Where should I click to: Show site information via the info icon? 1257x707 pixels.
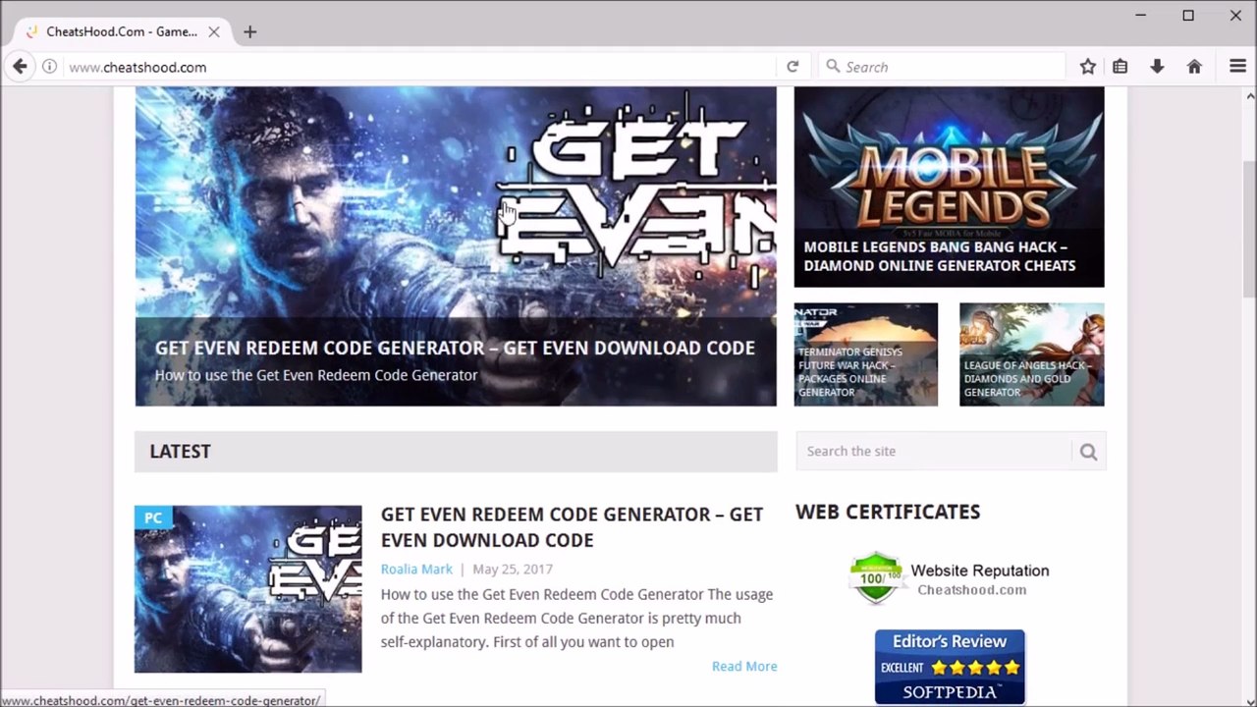[x=49, y=67]
